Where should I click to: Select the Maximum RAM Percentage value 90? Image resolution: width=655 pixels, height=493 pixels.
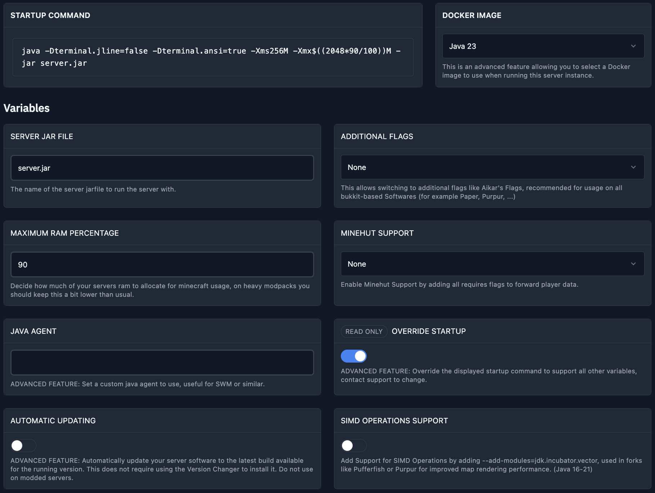tap(162, 264)
